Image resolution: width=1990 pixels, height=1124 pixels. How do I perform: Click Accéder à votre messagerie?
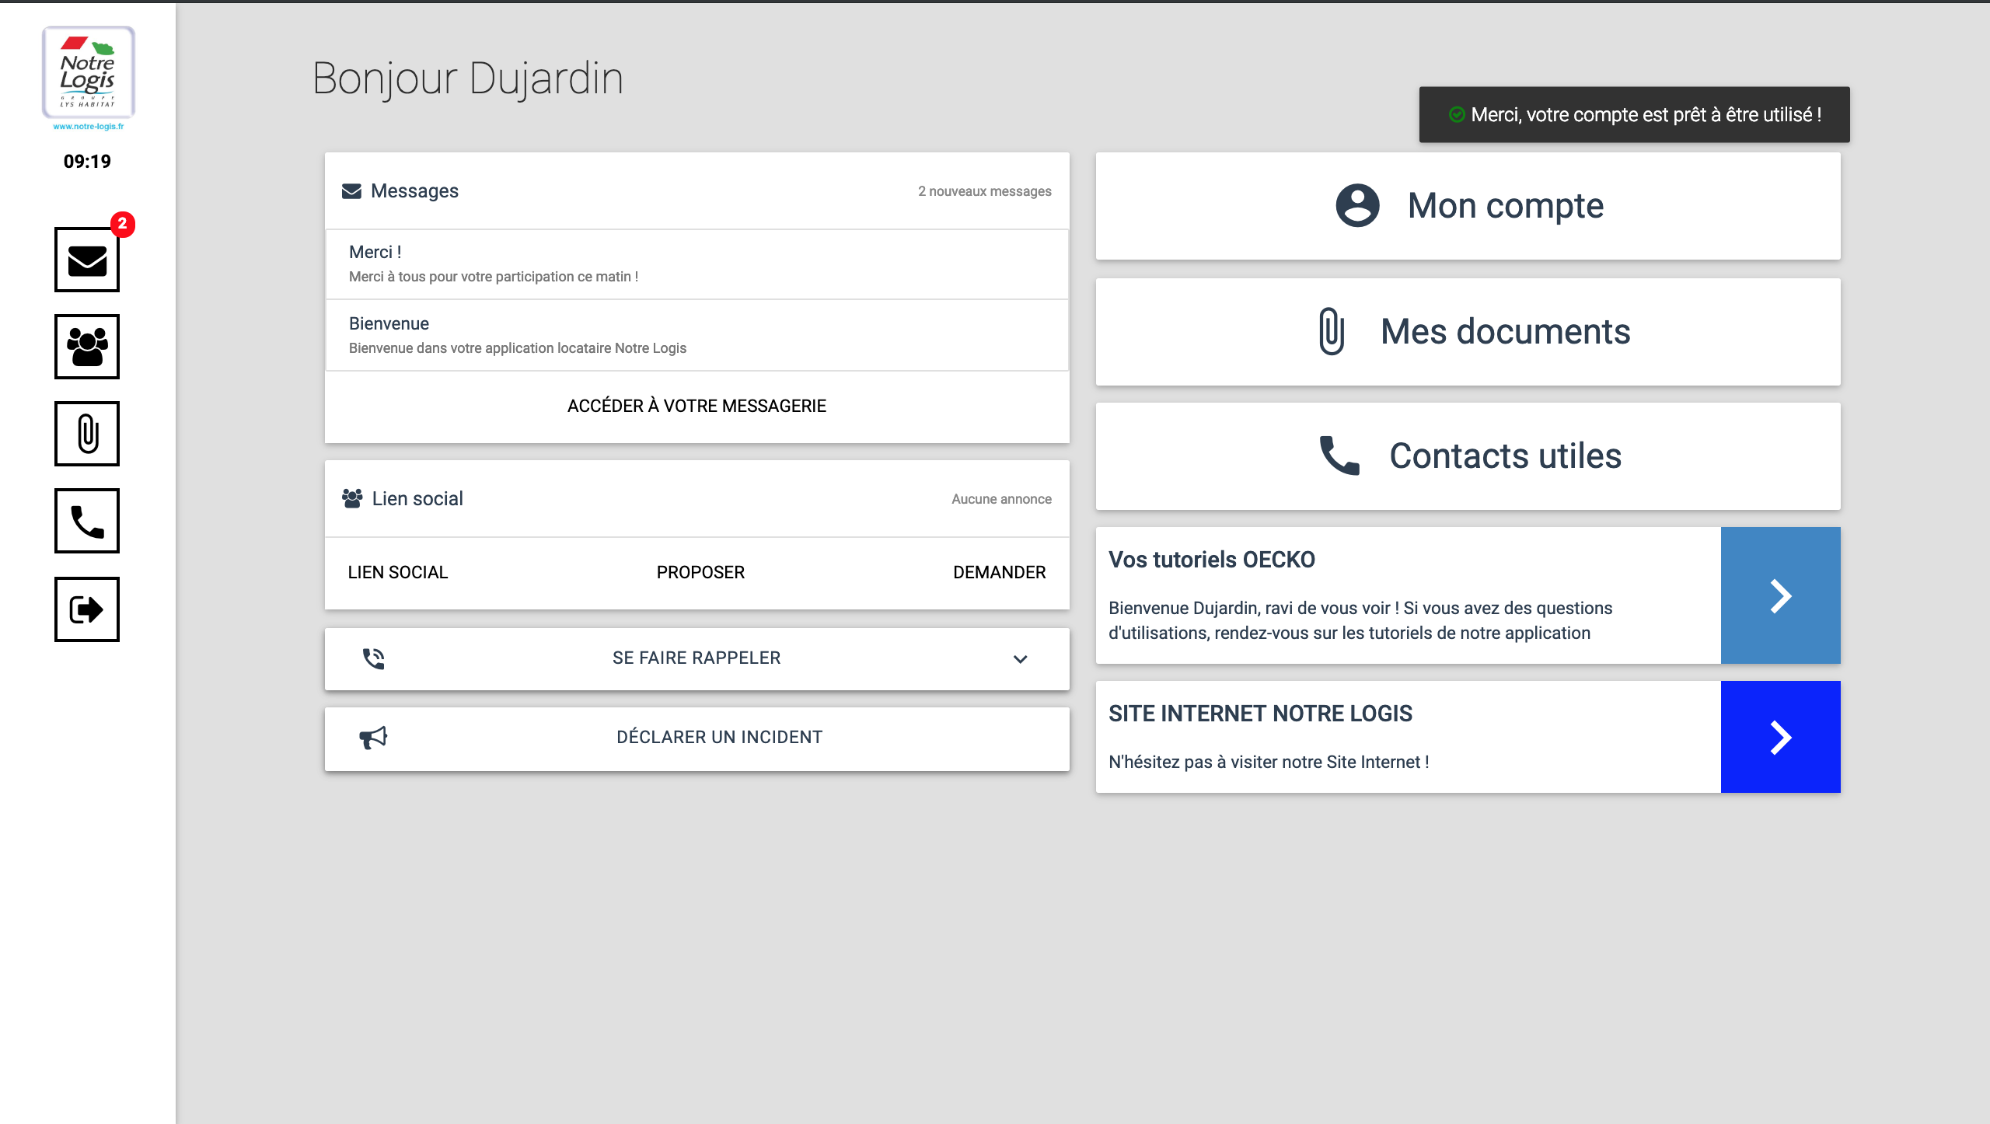point(696,406)
